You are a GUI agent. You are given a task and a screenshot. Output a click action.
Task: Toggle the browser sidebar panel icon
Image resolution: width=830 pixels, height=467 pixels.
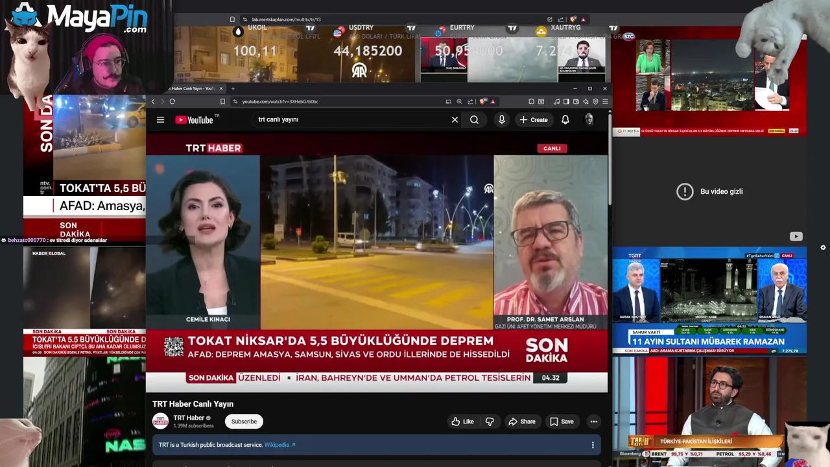point(566,101)
